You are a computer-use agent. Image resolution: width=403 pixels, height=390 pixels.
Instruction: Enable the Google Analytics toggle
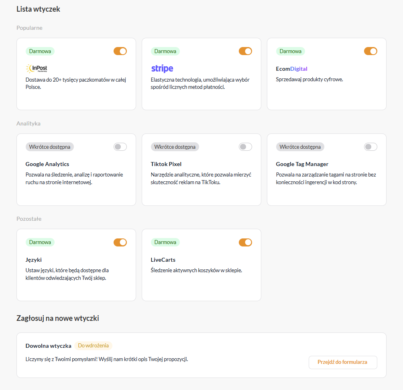point(120,147)
